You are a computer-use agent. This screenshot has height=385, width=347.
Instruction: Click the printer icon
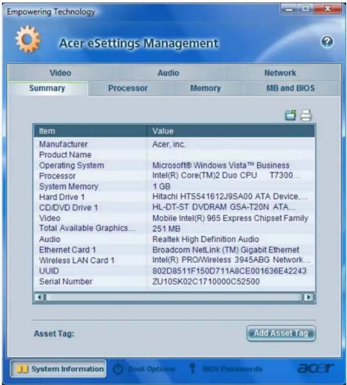point(306,115)
